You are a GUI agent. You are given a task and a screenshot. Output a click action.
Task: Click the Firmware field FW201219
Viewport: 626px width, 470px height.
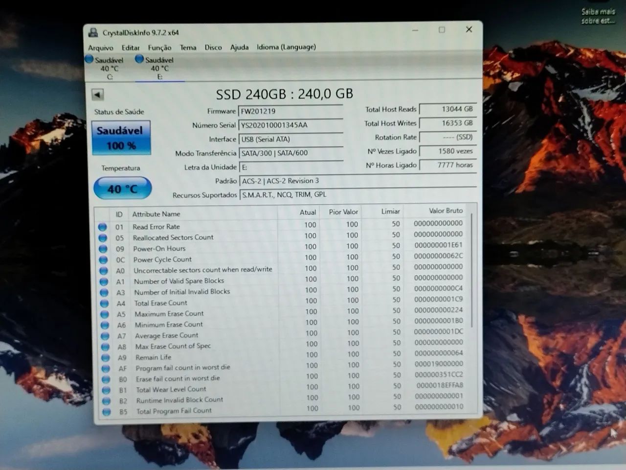tap(291, 111)
